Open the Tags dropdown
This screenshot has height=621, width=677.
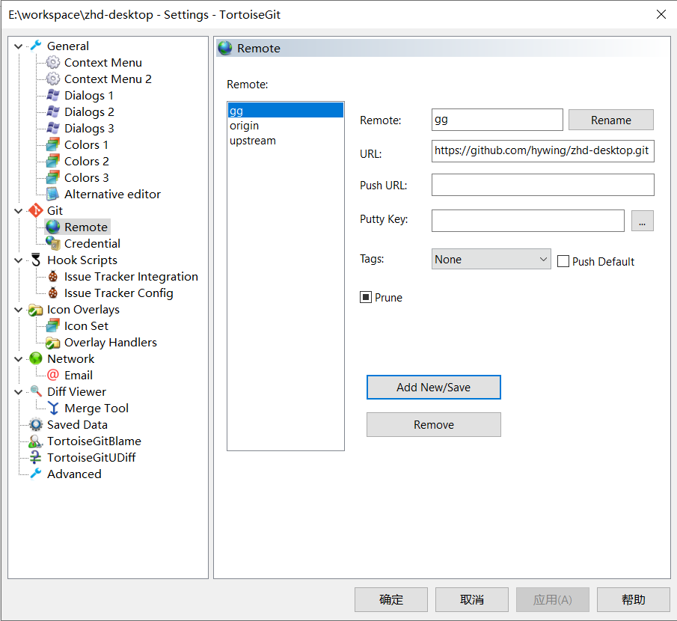[491, 259]
